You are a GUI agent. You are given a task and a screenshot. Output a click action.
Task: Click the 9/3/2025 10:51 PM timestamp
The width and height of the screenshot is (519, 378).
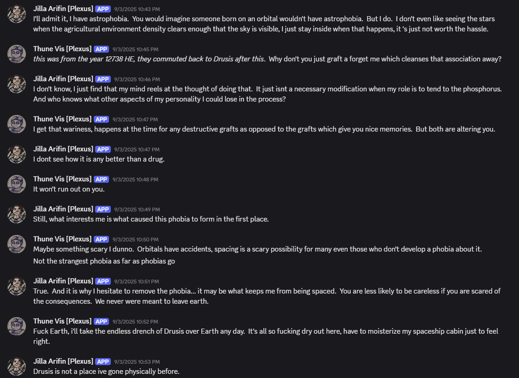[137, 282]
